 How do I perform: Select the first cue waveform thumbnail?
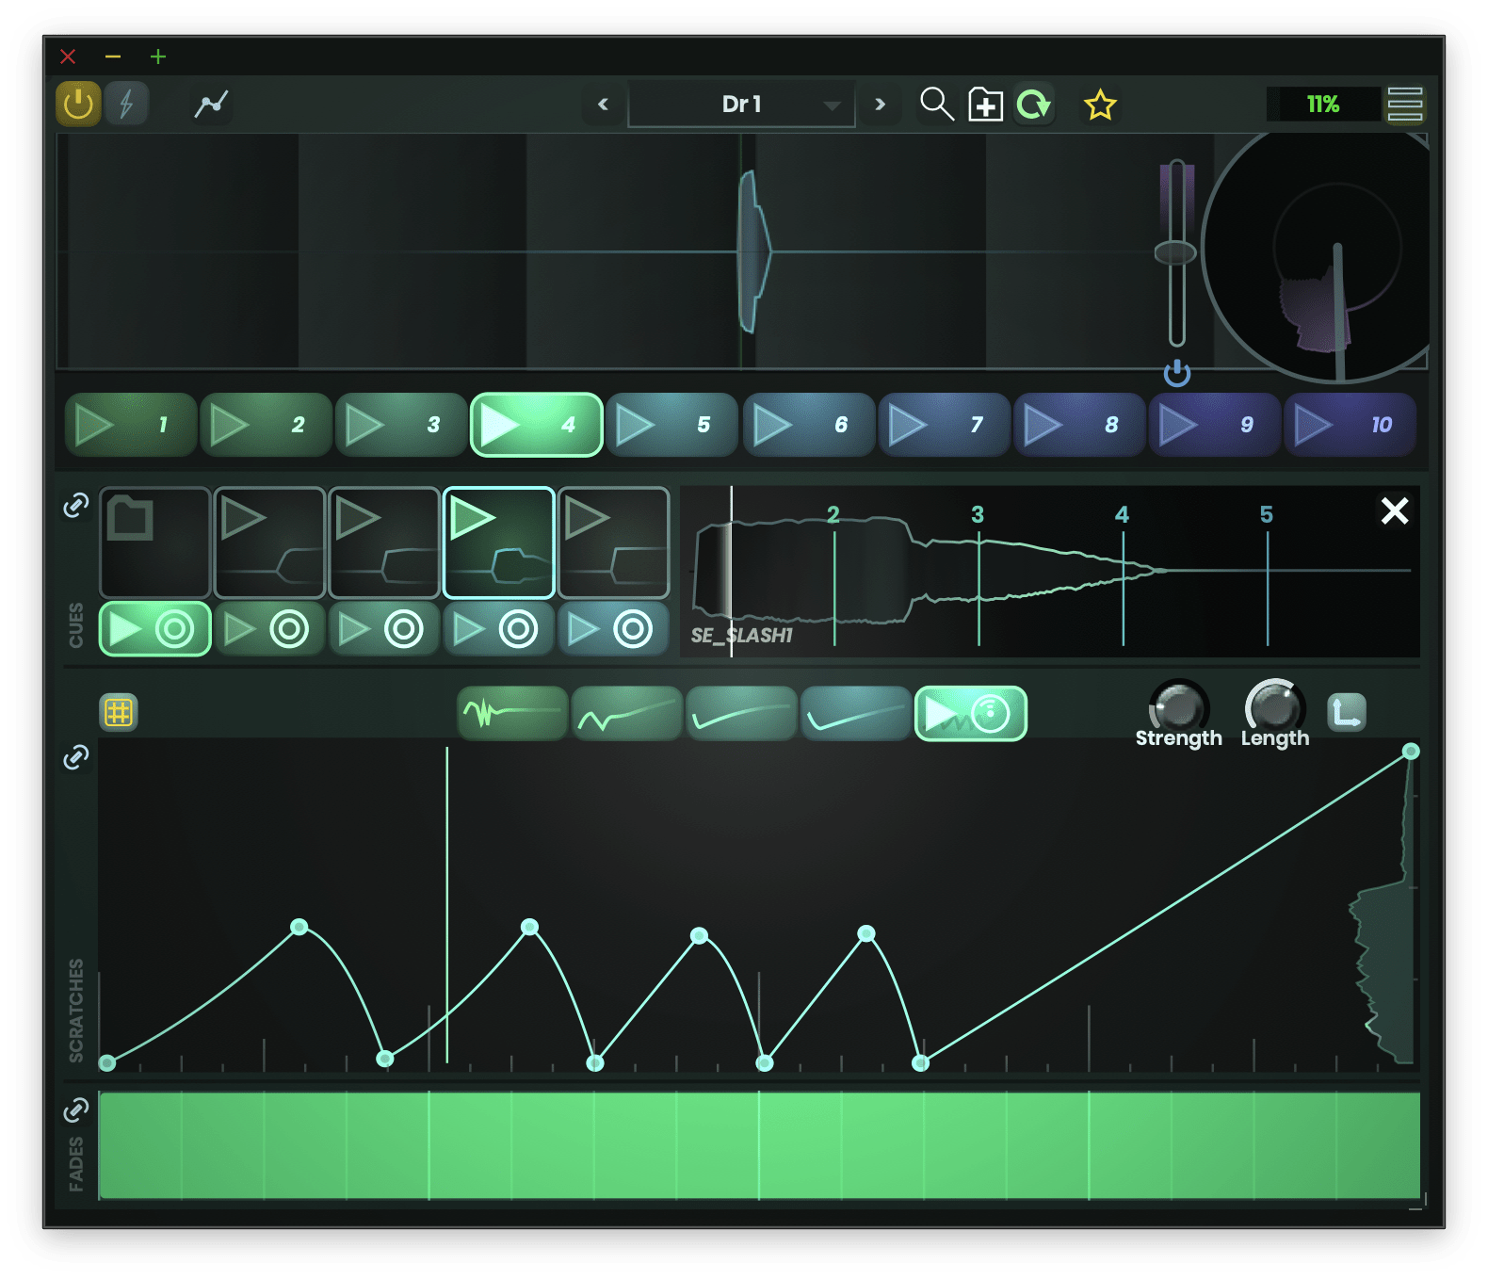tap(270, 542)
